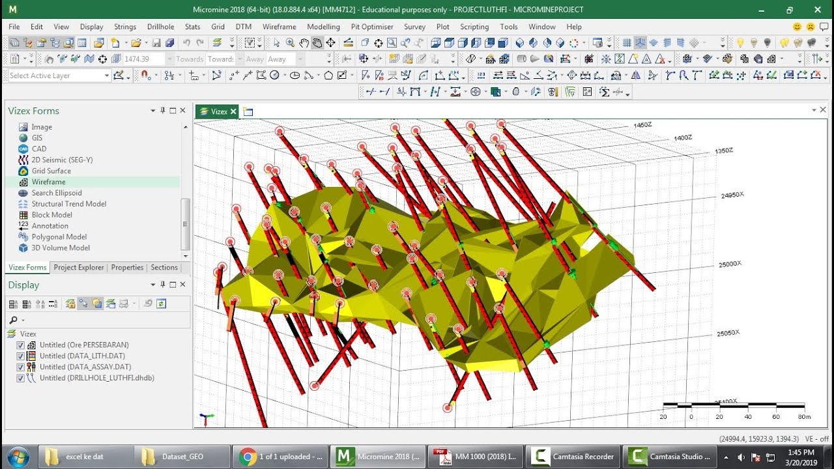This screenshot has height=469, width=834.
Task: Click the Open folder icon in toolbar
Action: [x=136, y=42]
